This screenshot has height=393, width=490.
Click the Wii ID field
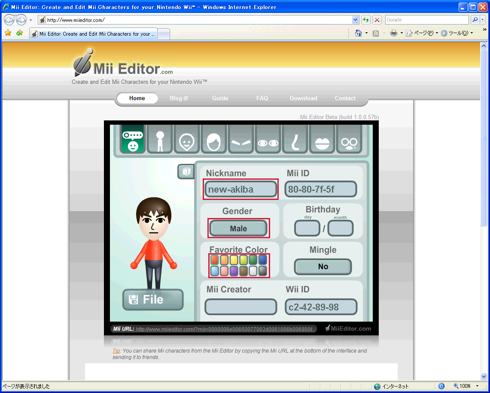[321, 307]
